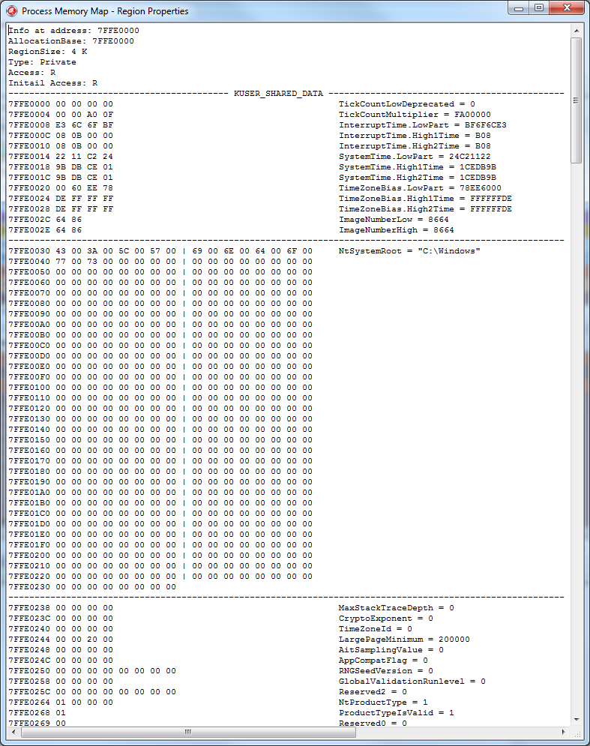Screen dimensions: 590x746
Task: Click 'RNGSeedVersion = 0' text
Action: [386, 670]
